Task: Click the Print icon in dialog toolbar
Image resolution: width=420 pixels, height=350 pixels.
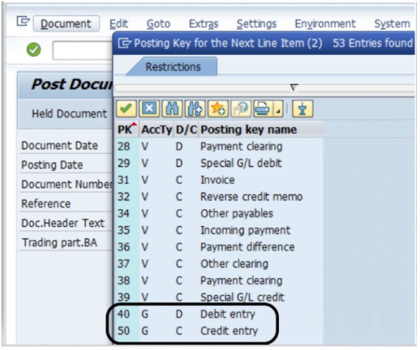Action: (x=262, y=109)
